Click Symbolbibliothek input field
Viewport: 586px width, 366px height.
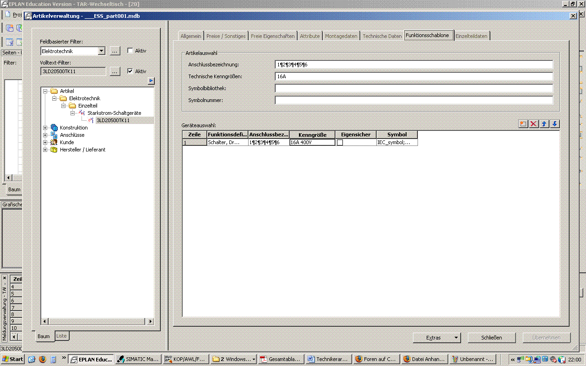(414, 88)
